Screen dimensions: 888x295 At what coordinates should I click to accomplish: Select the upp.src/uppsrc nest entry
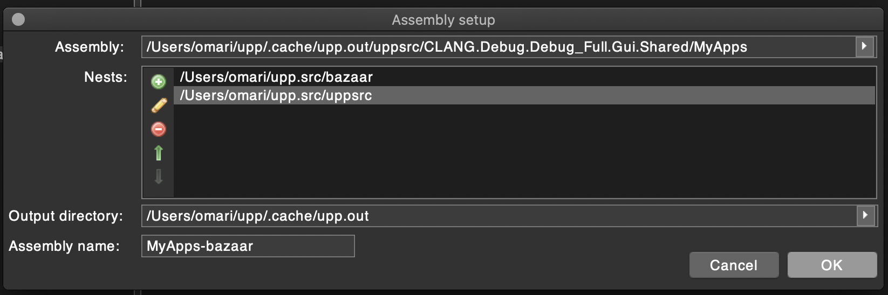coord(276,96)
